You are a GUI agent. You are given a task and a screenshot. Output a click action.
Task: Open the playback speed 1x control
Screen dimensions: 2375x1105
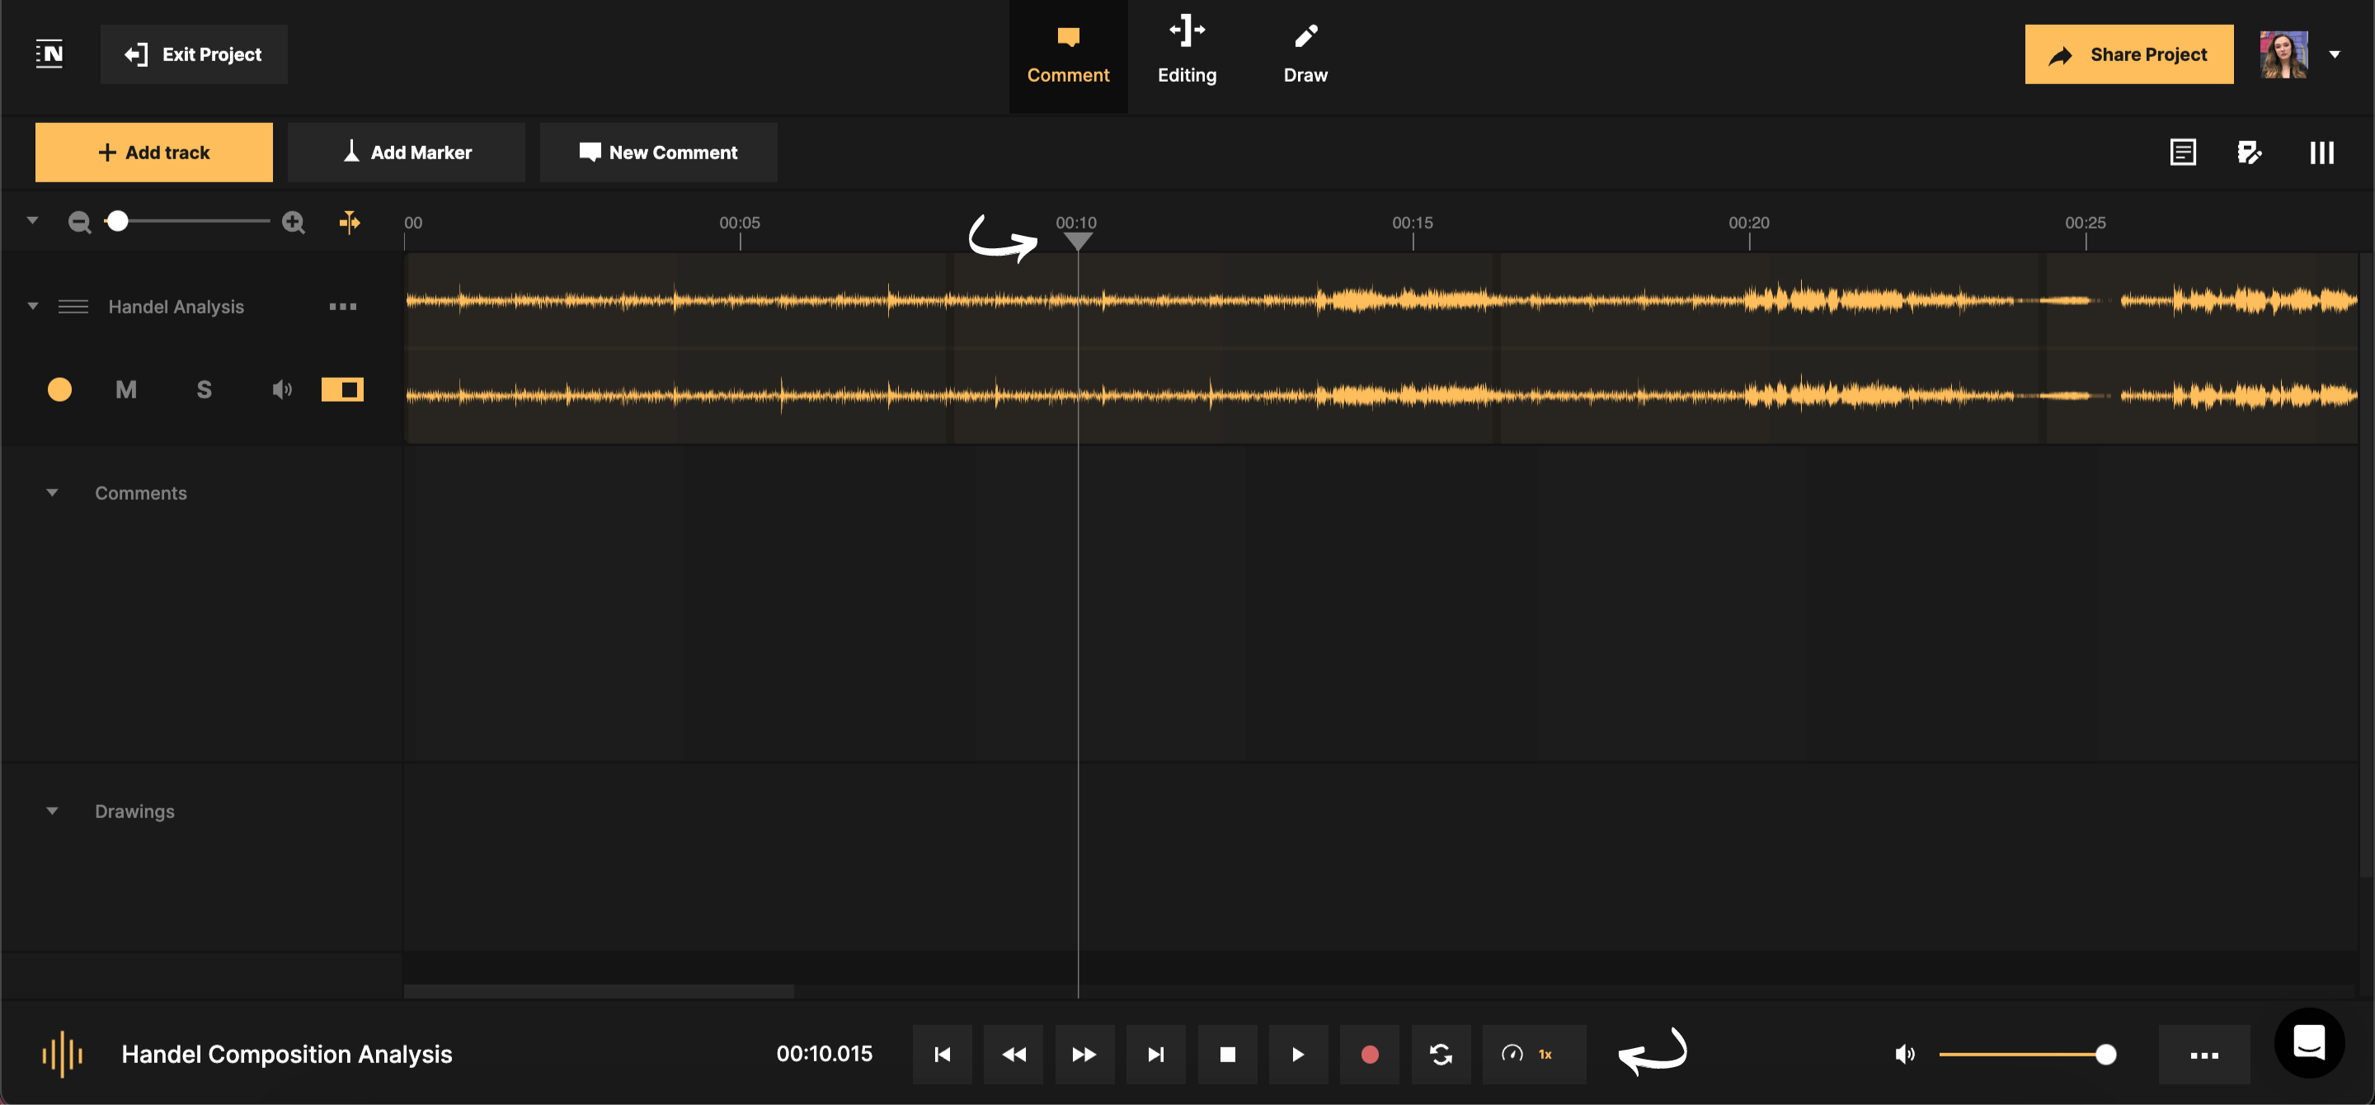point(1533,1055)
